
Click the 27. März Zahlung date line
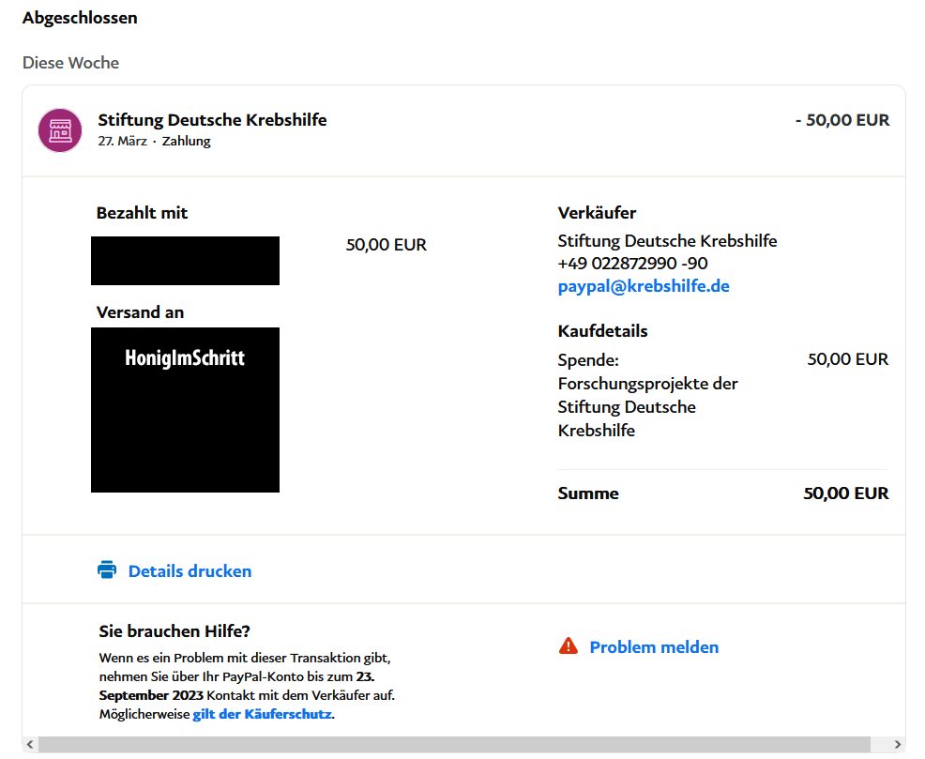coord(154,142)
